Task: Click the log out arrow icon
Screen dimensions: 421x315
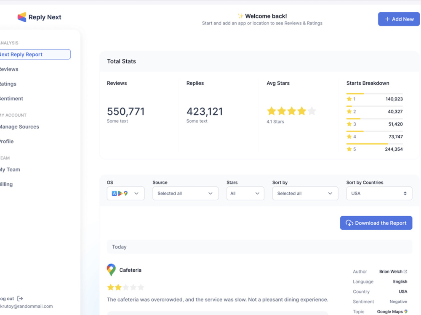Action: pos(20,298)
